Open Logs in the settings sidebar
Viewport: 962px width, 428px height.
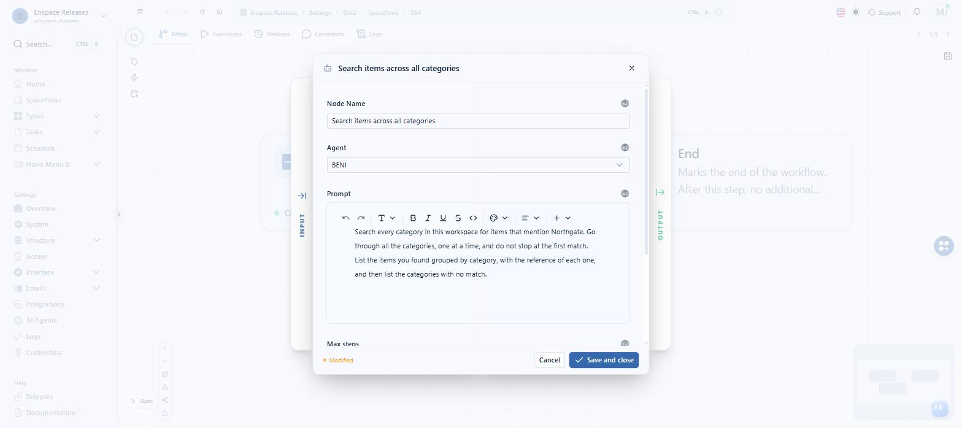56,337
